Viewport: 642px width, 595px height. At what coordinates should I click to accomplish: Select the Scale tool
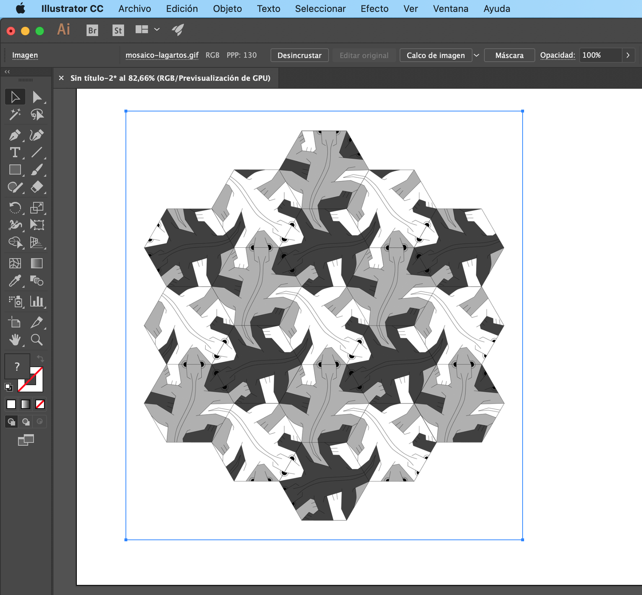click(37, 208)
